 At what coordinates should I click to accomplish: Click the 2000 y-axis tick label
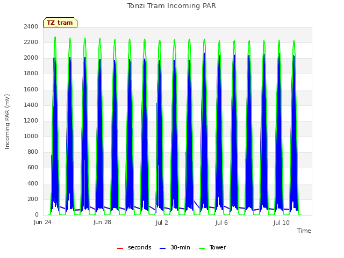pos(31,58)
